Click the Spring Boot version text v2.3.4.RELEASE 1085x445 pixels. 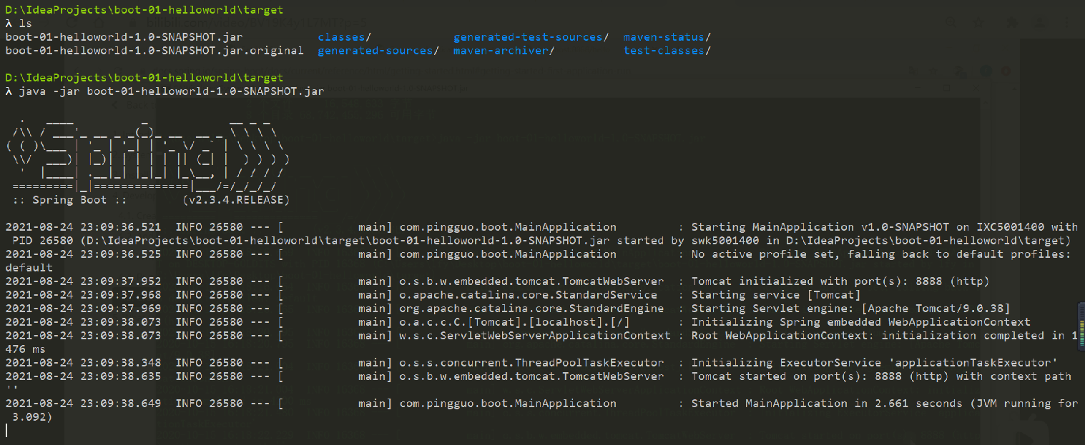coord(236,200)
